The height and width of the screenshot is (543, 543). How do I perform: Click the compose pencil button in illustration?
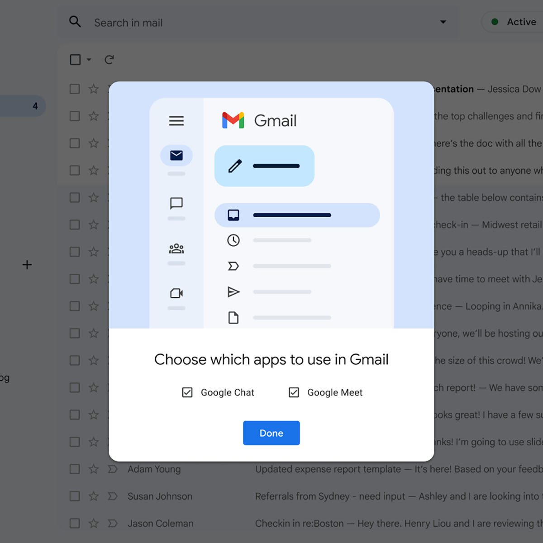[x=264, y=166]
